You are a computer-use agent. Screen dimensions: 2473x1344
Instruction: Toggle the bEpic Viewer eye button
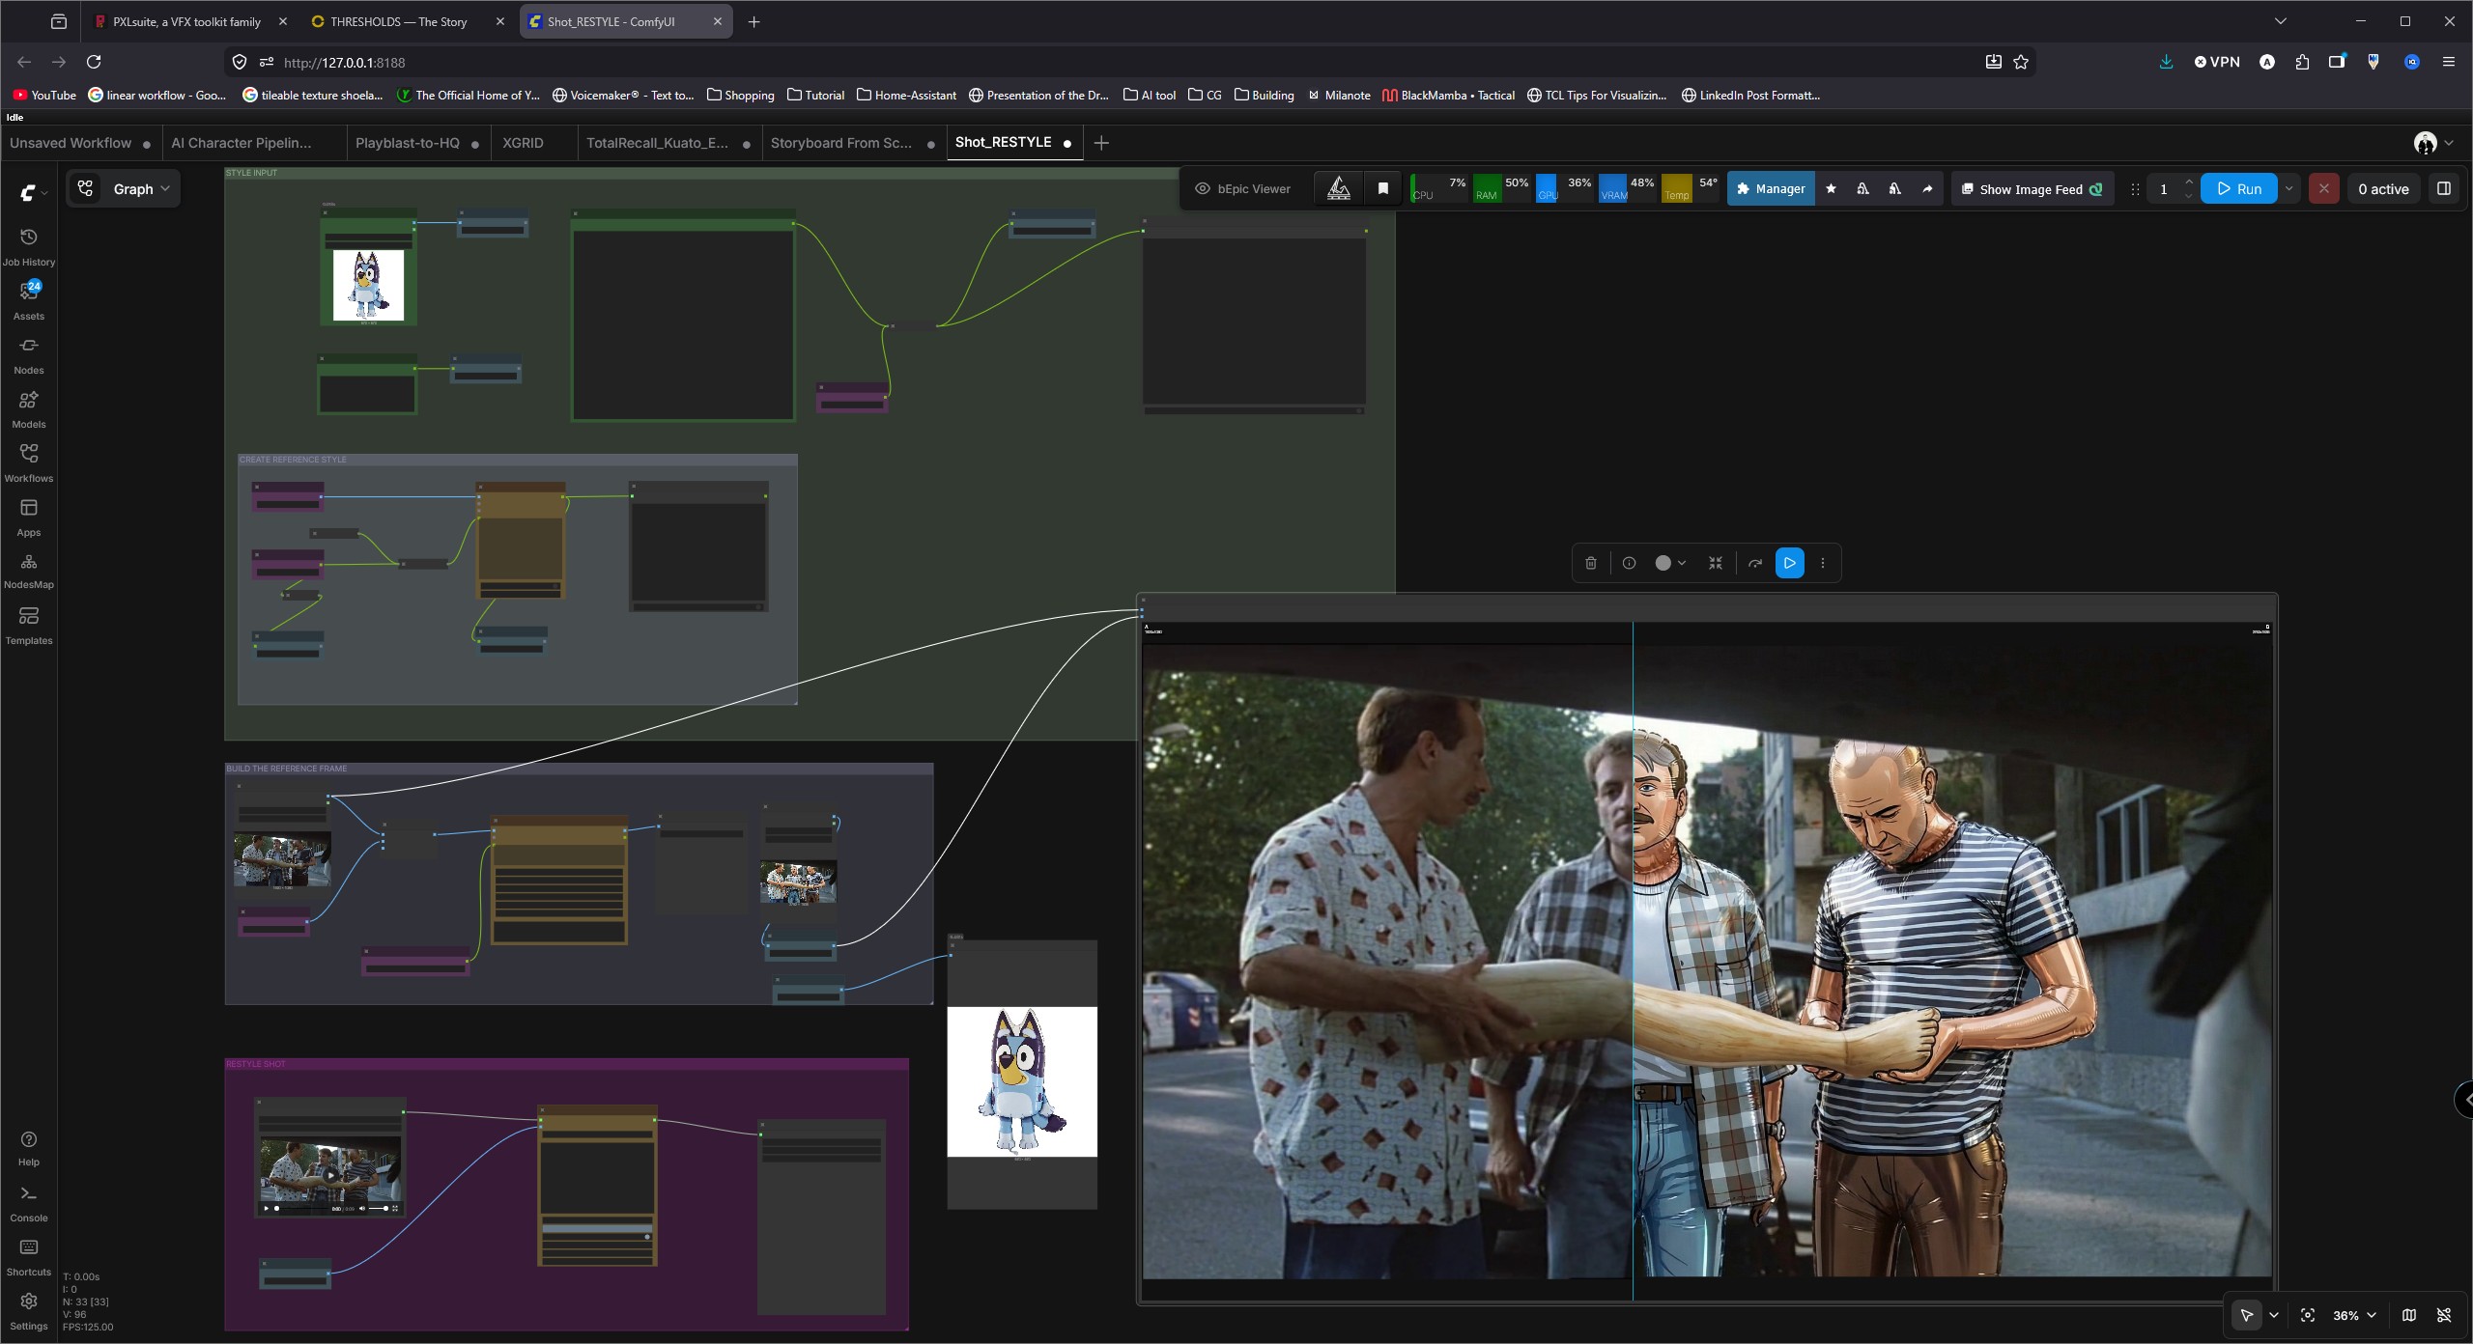(1243, 188)
